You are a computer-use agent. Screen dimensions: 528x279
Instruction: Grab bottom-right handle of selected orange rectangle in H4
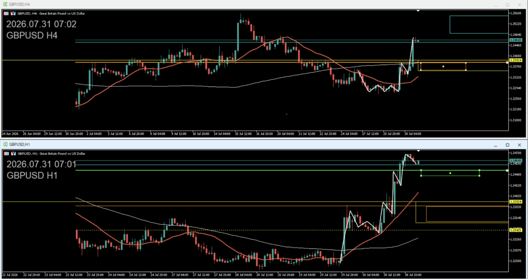(466, 70)
